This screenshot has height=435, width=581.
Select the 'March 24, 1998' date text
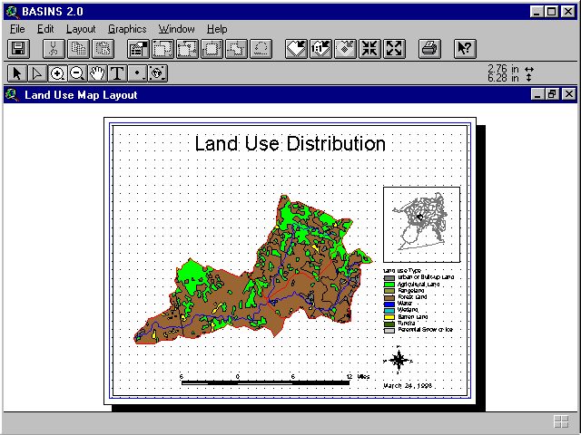(408, 385)
